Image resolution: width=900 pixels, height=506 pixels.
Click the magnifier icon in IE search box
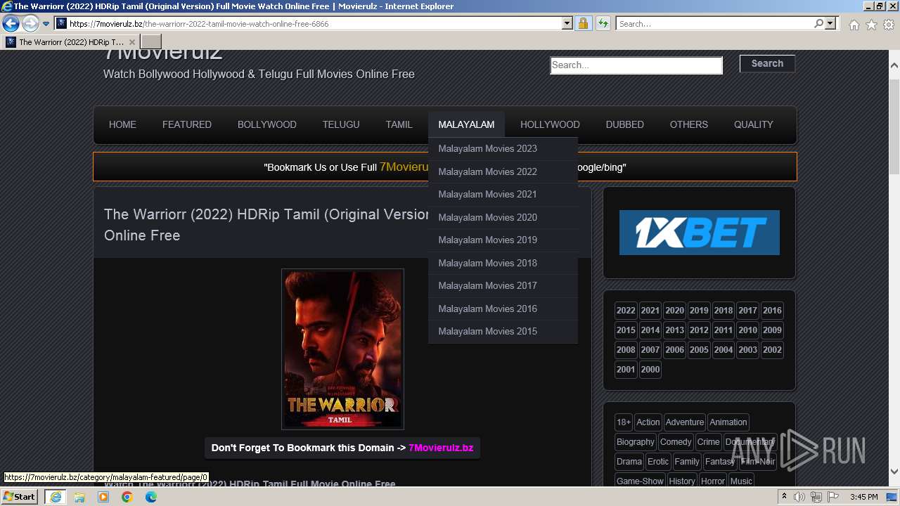[818, 23]
